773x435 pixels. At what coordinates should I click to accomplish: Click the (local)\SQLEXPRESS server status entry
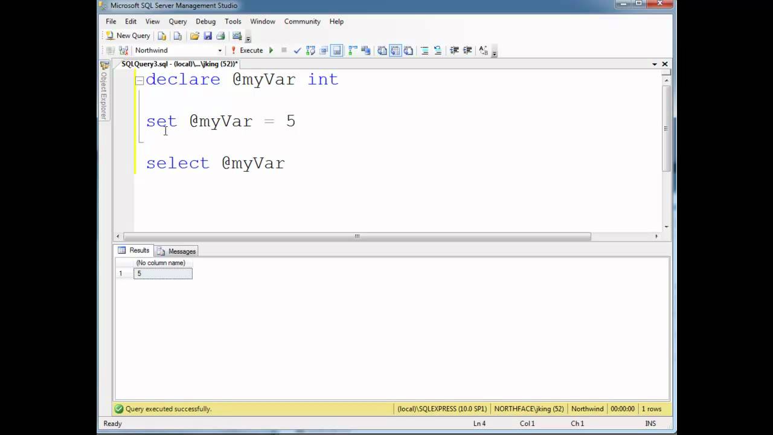tap(442, 409)
